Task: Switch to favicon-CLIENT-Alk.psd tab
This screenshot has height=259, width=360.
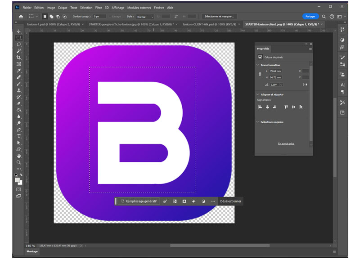Action: tap(209, 24)
